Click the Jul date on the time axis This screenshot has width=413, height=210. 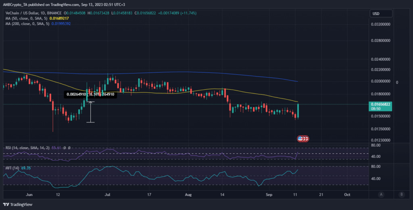coord(107,194)
